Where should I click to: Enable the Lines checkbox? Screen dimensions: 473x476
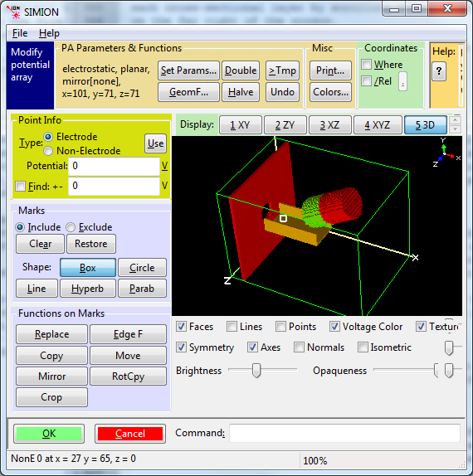(232, 327)
